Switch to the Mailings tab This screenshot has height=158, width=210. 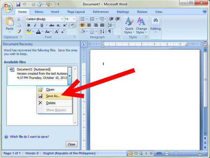[x=123, y=12]
